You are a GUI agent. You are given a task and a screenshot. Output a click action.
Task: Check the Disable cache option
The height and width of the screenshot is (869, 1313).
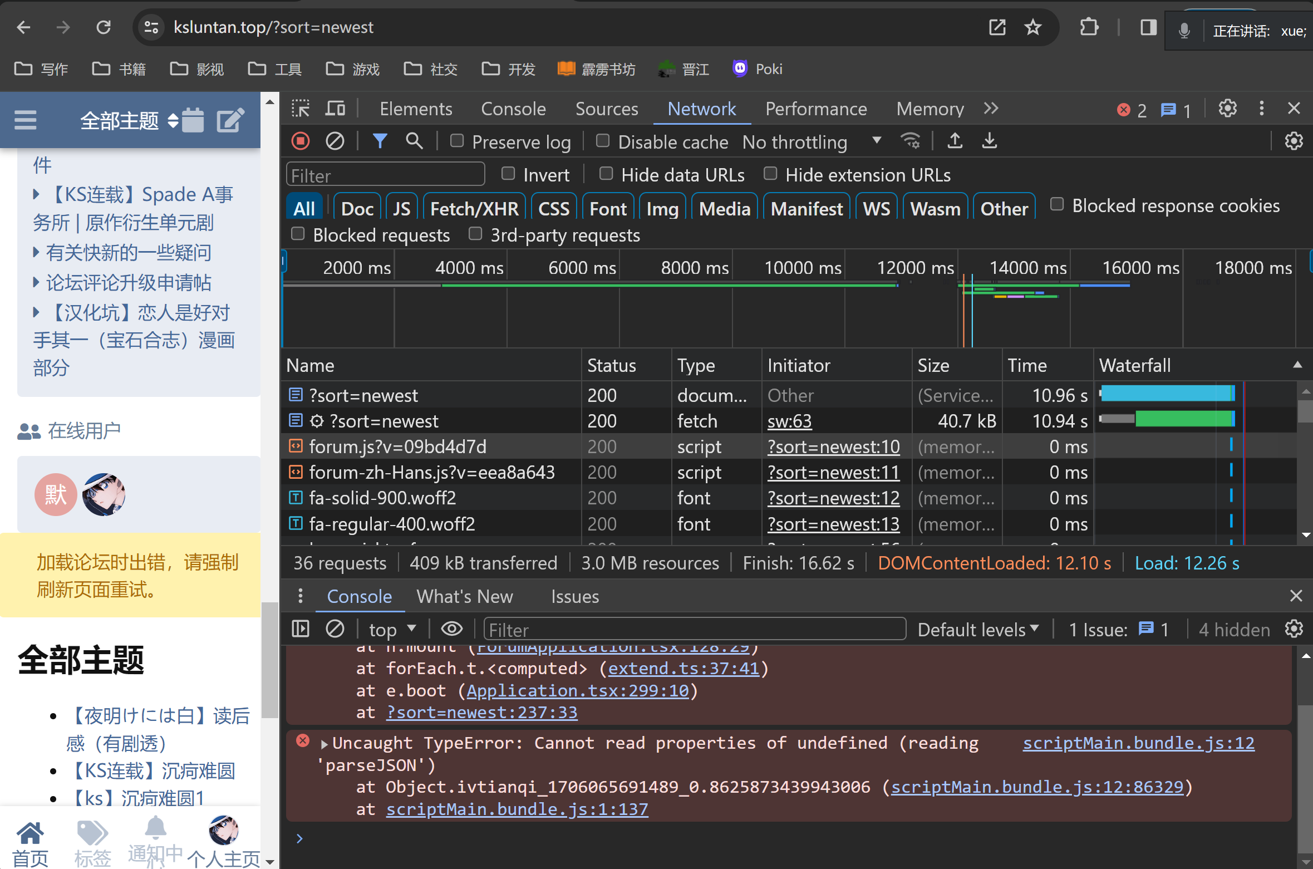[603, 141]
